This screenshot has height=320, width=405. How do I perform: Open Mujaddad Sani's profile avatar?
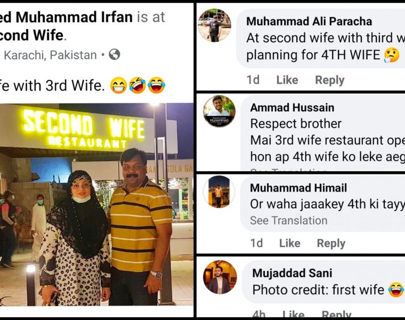click(220, 277)
